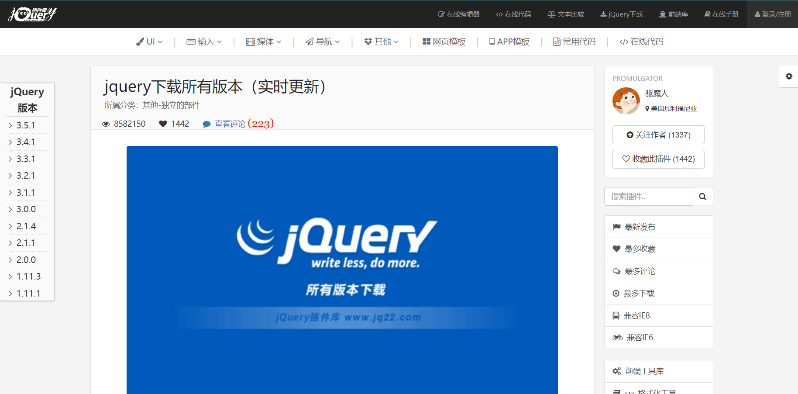Open 网页模板 menu item
The image size is (798, 394).
coord(444,41)
